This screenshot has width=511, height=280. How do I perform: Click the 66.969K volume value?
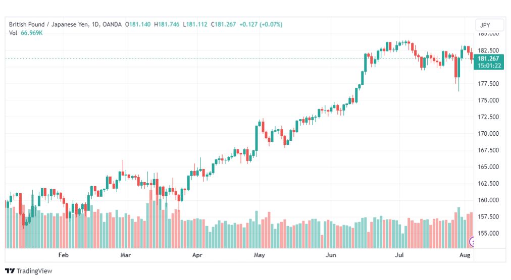pos(32,33)
